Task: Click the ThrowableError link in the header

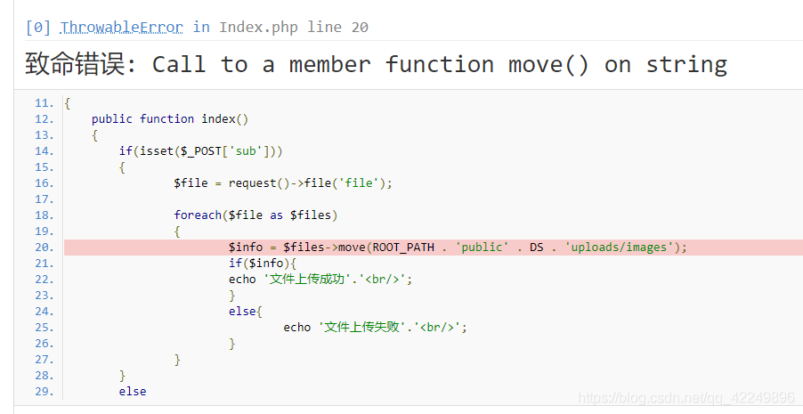Action: coord(121,28)
